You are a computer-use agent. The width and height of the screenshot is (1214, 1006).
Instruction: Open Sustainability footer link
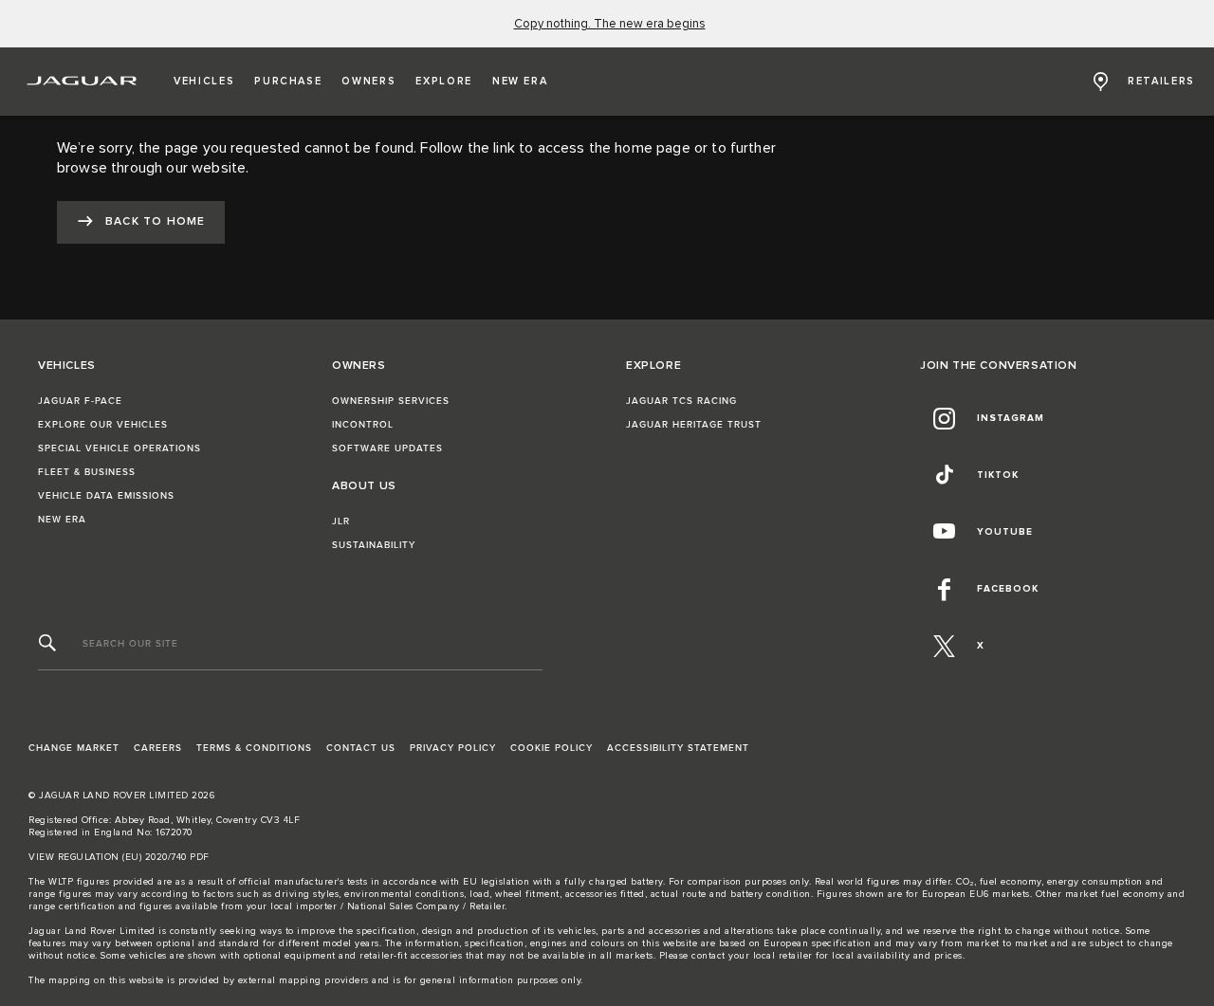[x=374, y=545]
